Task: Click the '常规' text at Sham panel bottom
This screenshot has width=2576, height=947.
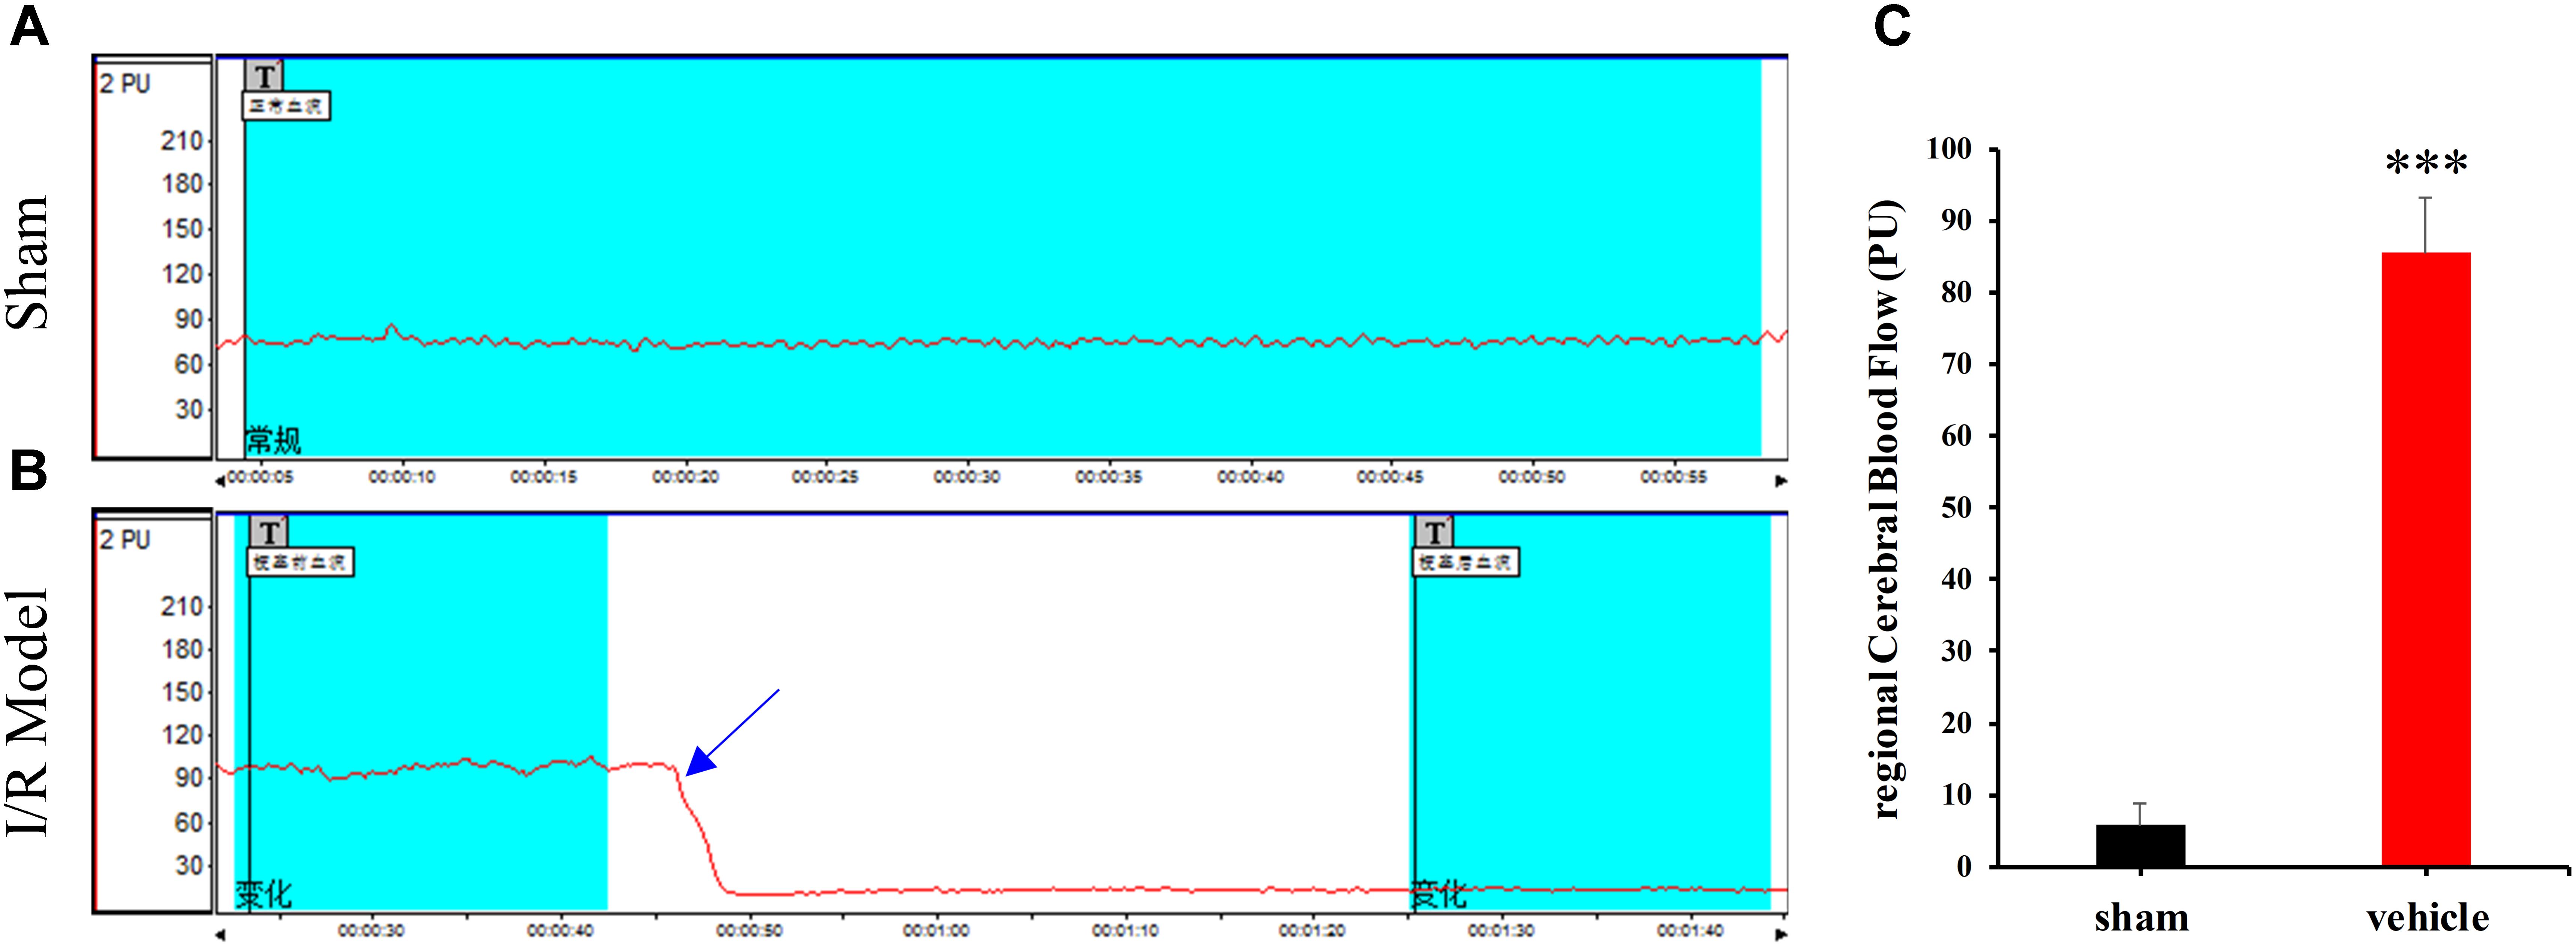Action: (273, 441)
